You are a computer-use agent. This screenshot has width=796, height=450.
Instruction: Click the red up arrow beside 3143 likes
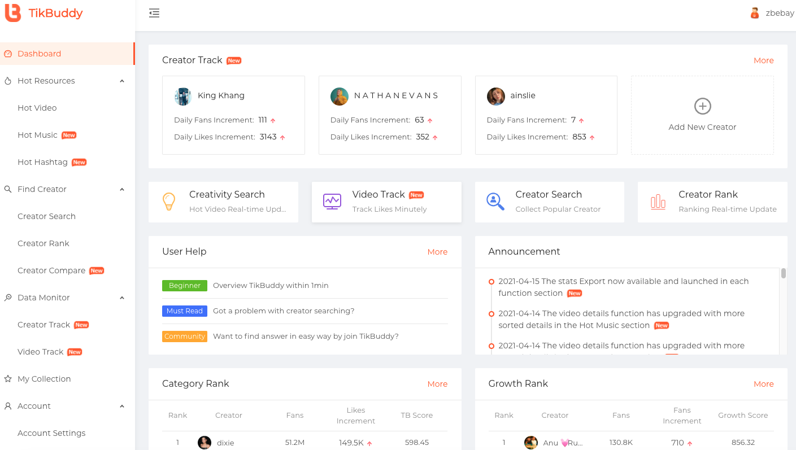pos(282,137)
